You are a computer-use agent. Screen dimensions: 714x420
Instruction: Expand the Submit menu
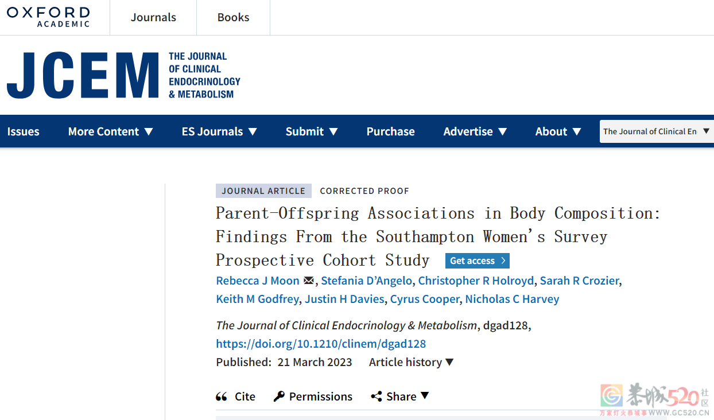tap(312, 131)
